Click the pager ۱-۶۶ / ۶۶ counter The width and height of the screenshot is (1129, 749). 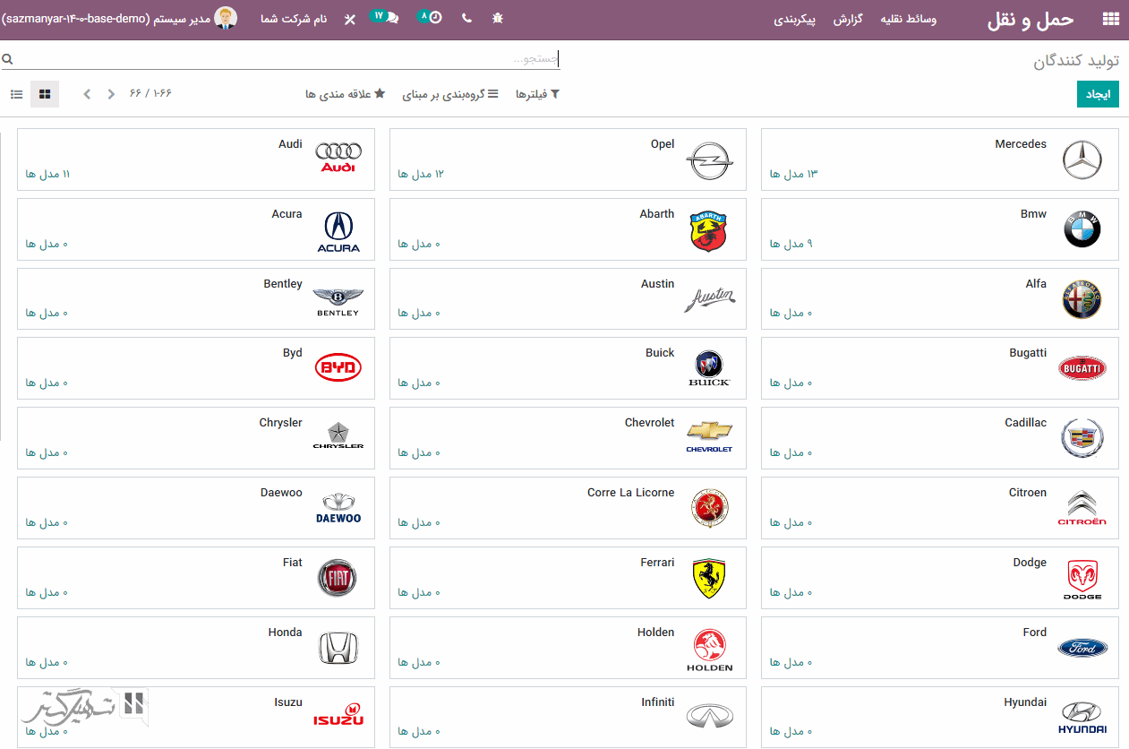click(150, 93)
